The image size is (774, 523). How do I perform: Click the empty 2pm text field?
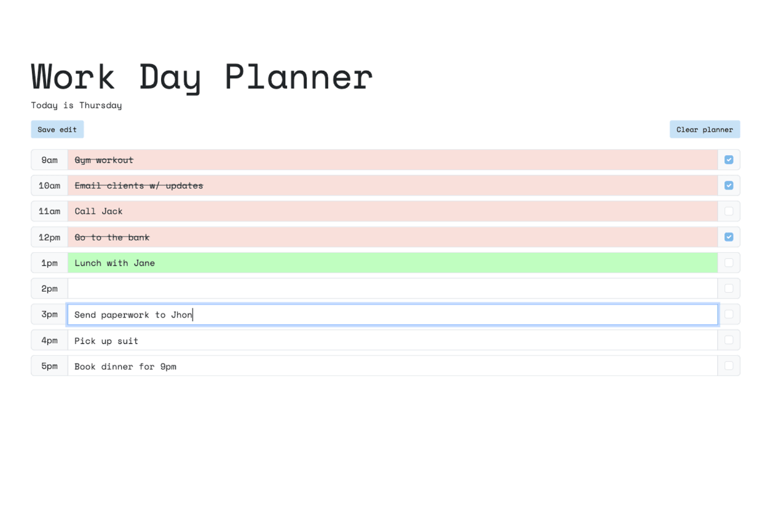[x=392, y=289]
